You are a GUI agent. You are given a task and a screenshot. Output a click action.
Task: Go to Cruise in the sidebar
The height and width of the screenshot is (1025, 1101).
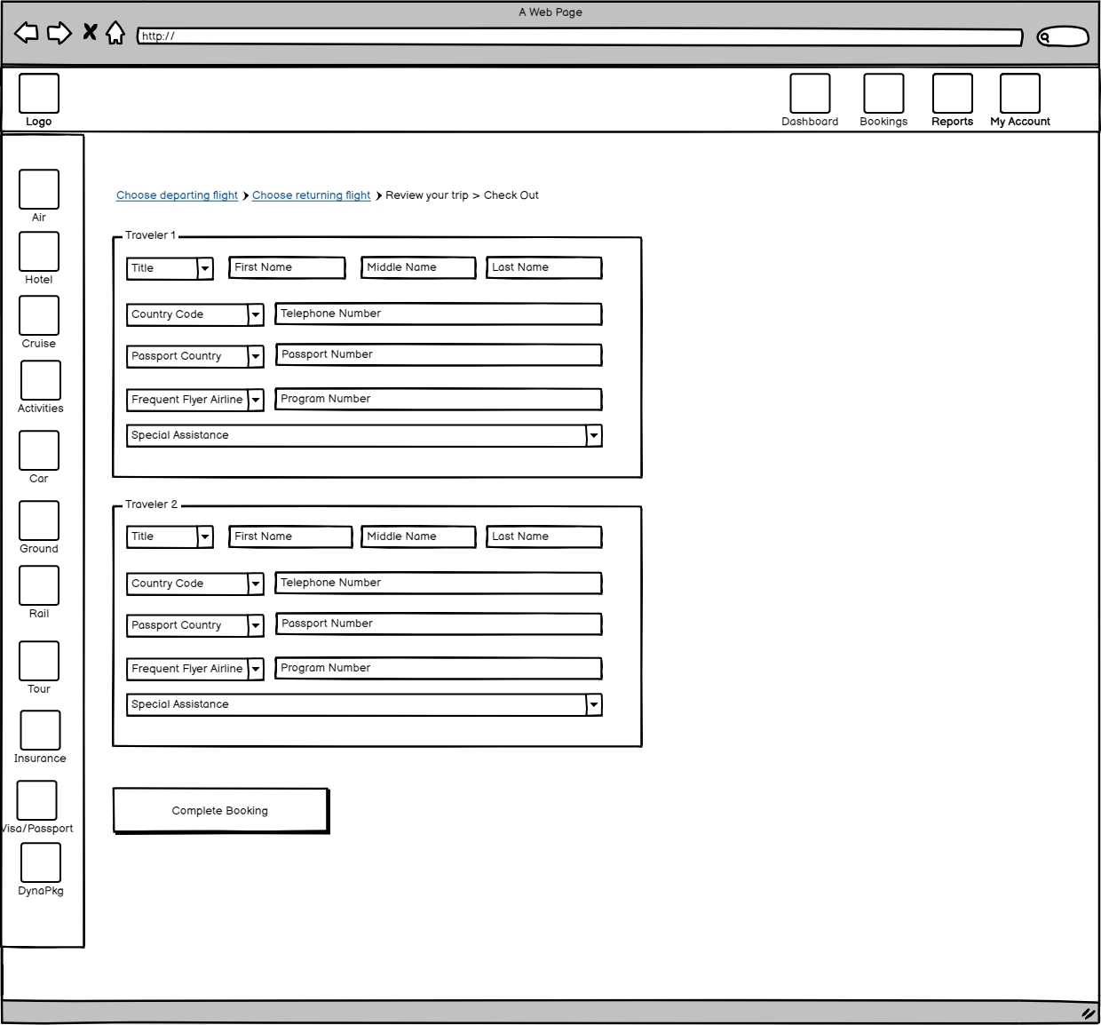(39, 316)
